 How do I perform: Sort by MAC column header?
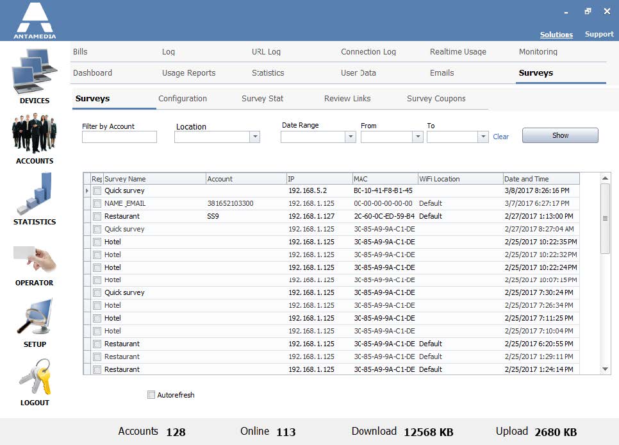385,179
